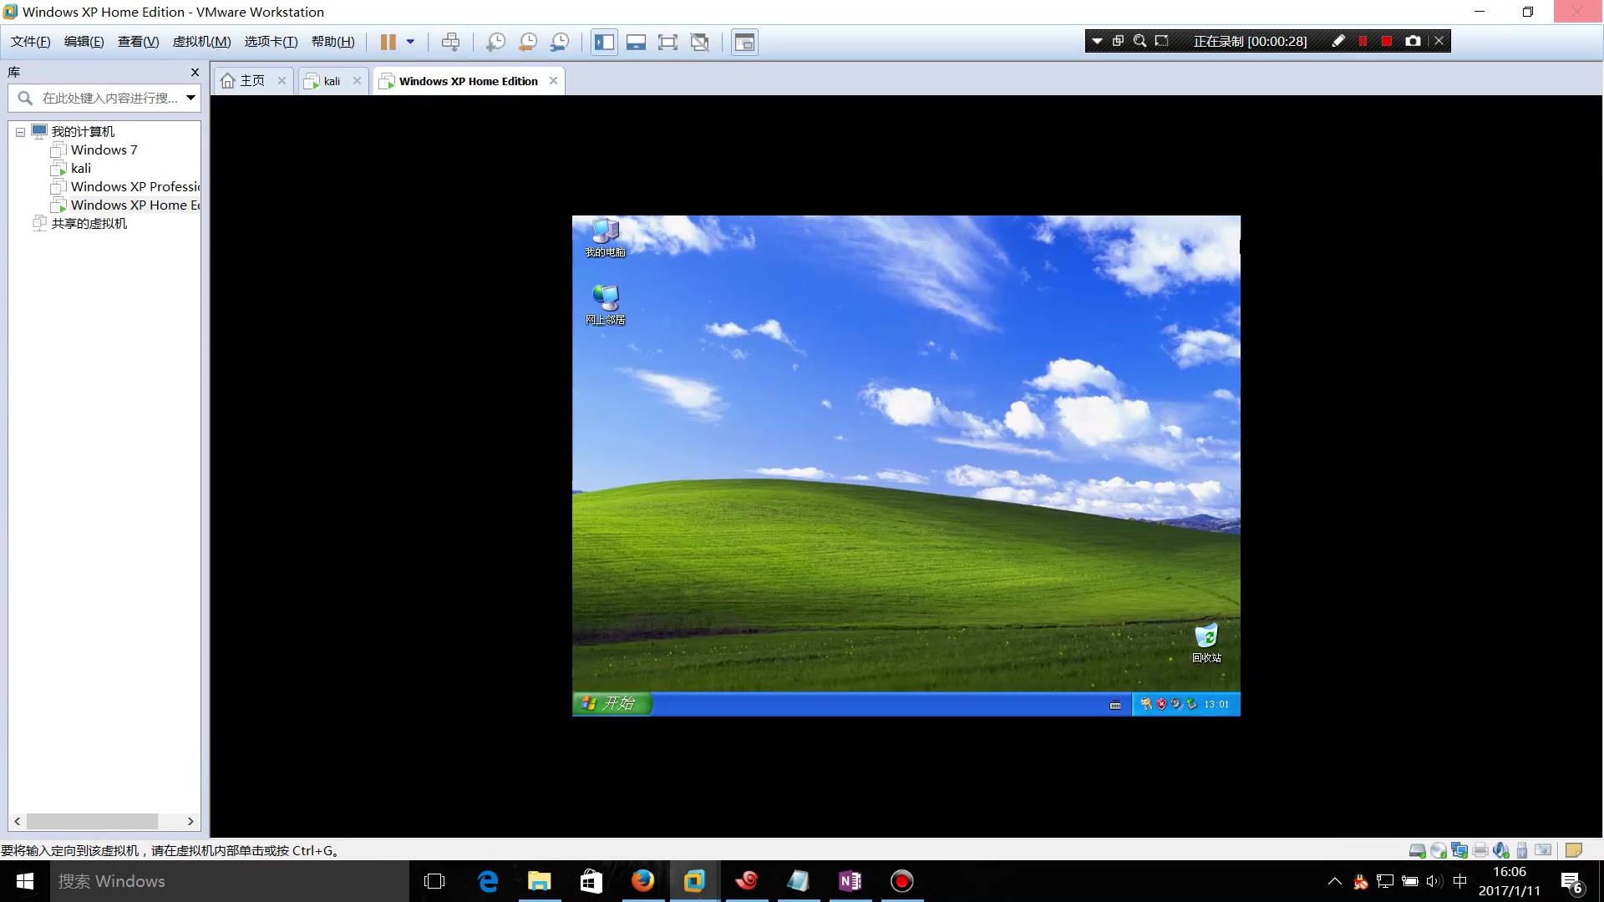Revert virtual machine to previous snapshot
The height and width of the screenshot is (902, 1604).
pos(528,42)
